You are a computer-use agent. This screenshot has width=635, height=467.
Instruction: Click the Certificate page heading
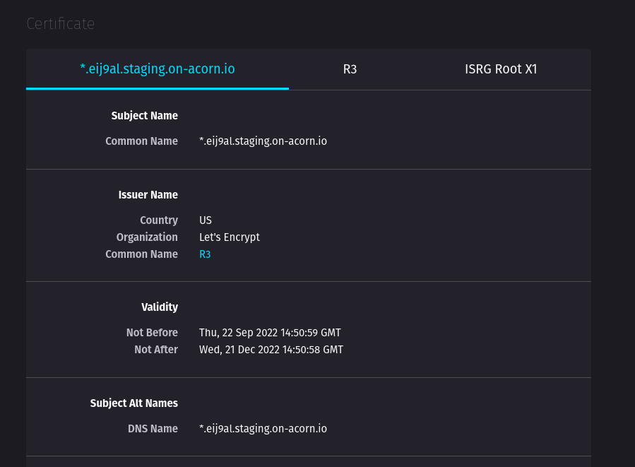click(61, 24)
